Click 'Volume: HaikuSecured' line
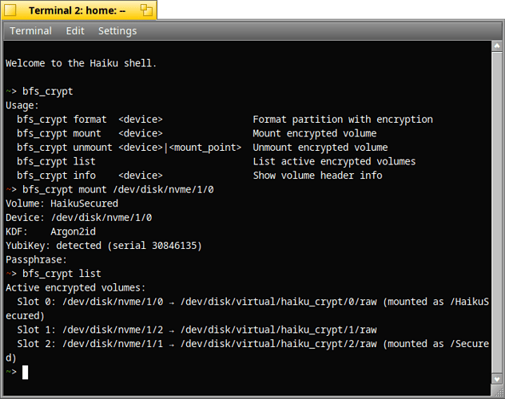 (62, 203)
